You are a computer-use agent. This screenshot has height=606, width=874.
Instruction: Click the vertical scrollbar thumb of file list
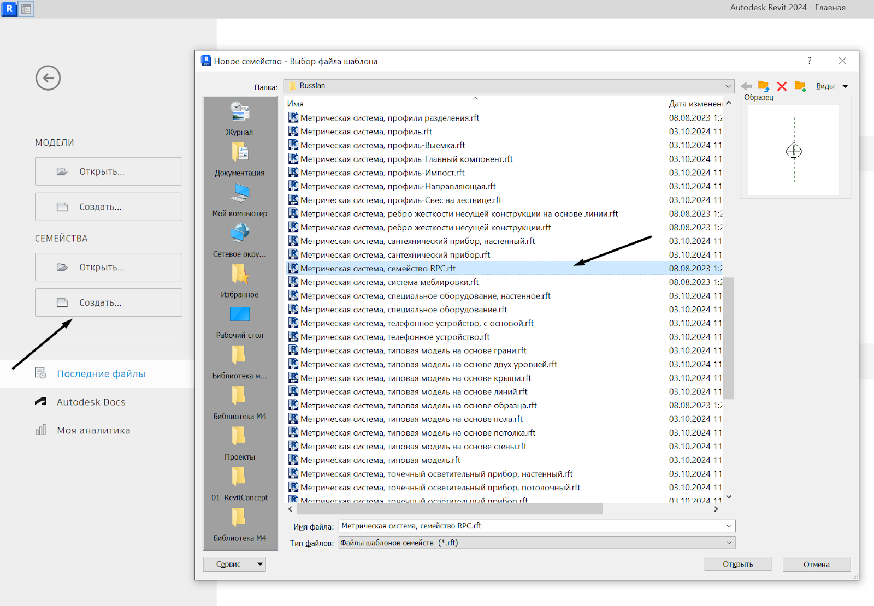(x=729, y=338)
